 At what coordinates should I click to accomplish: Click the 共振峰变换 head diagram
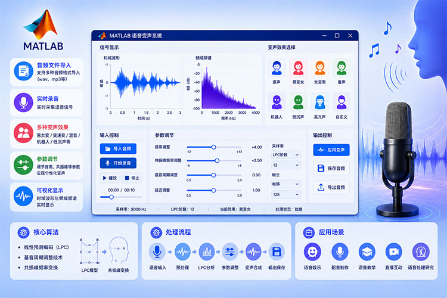(119, 252)
